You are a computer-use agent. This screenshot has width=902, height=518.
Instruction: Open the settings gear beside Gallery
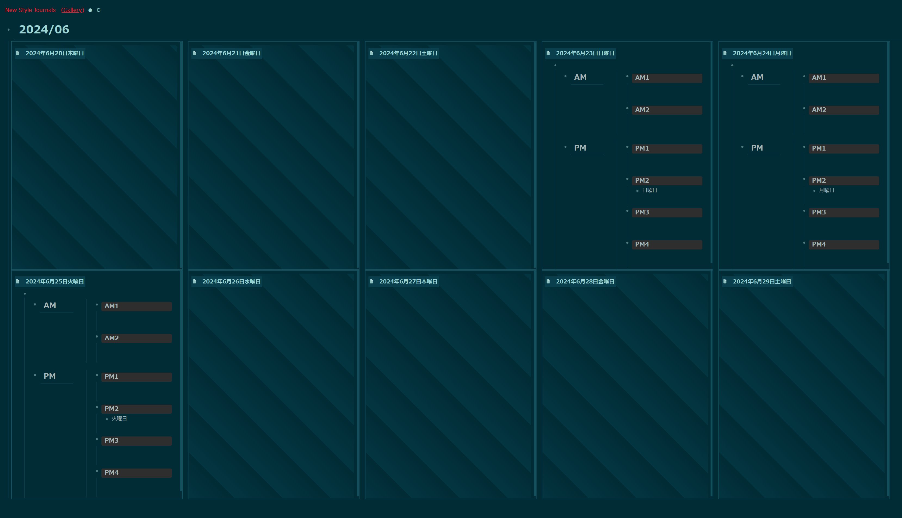click(99, 10)
